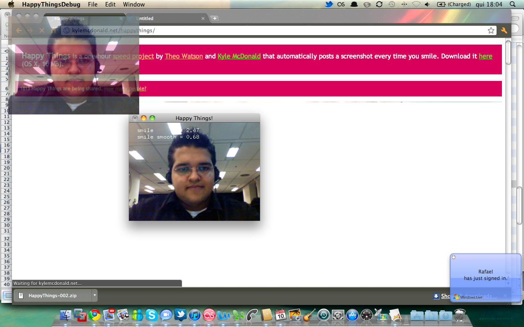Open Google Chrome from the Dock
524x327 pixels.
pos(95,315)
